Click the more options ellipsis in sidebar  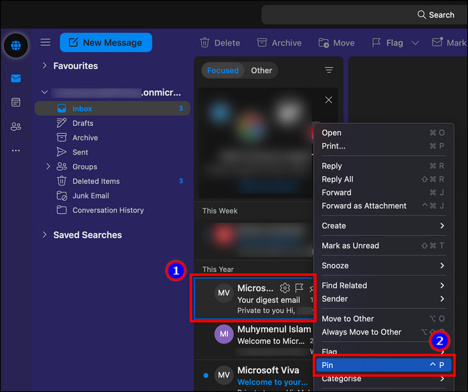pyautogui.click(x=15, y=151)
